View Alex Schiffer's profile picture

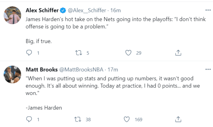click(12, 15)
